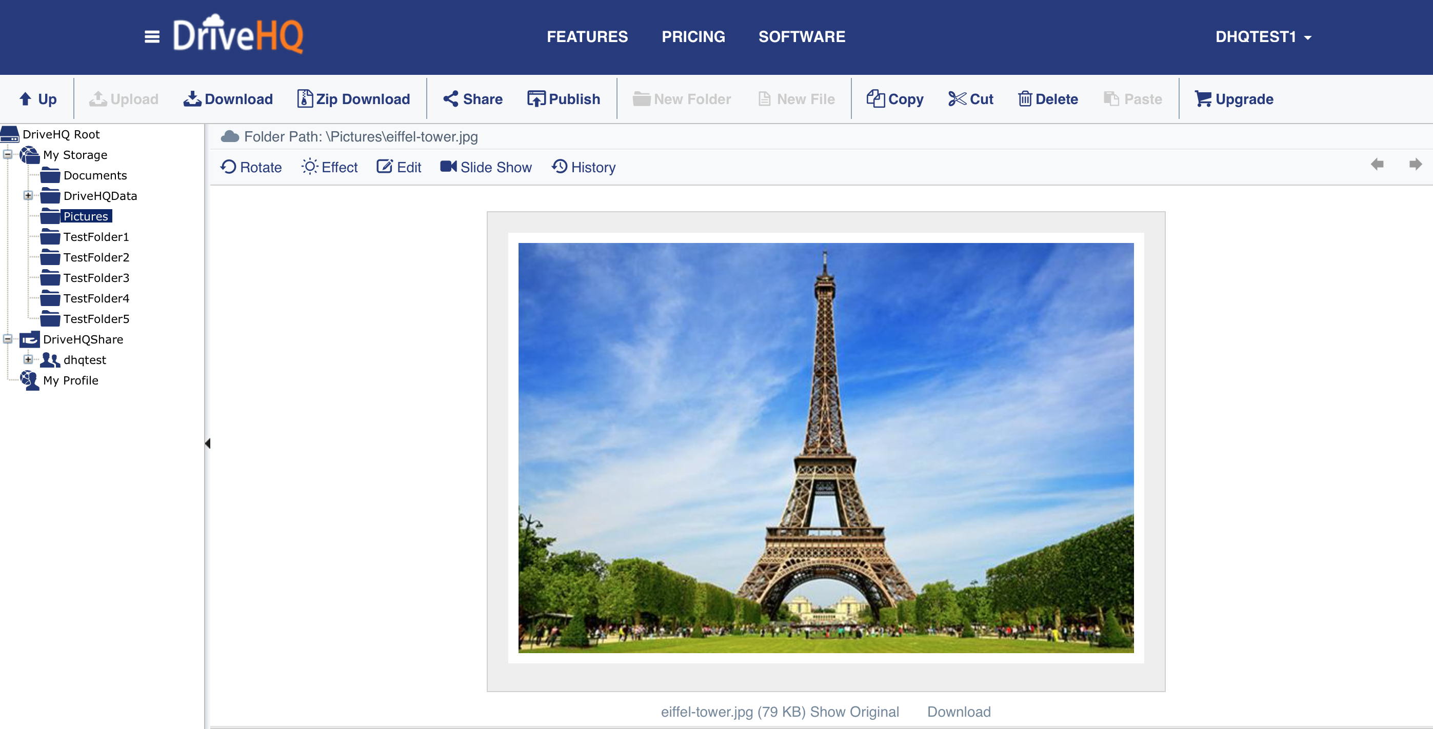Viewport: 1433px width, 729px height.
Task: Expand the DriveHQData folder node
Action: click(x=28, y=195)
